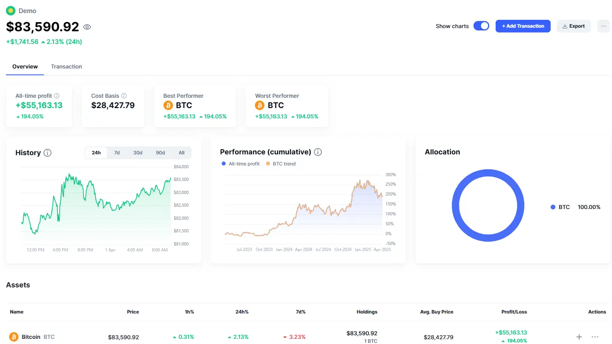The image size is (612, 344).
Task: Click the +$1,741.56 24h change text
Action: pyautogui.click(x=23, y=42)
